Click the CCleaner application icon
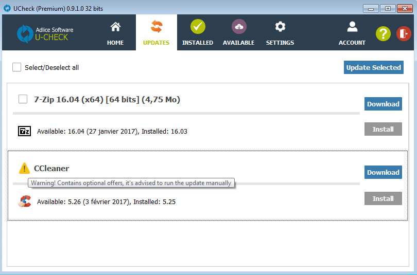Image resolution: width=417 pixels, height=275 pixels. [x=24, y=201]
